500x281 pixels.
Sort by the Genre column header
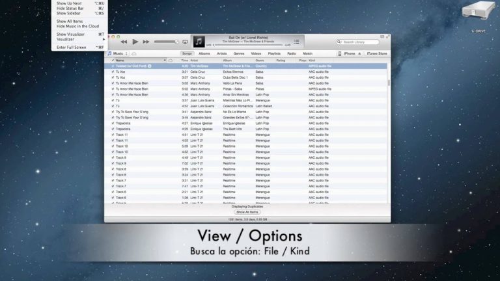click(x=260, y=60)
